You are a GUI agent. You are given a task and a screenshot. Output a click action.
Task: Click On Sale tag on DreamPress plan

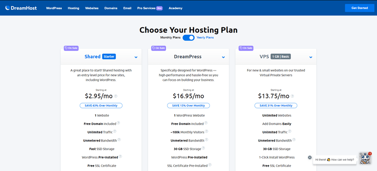click(x=159, y=48)
